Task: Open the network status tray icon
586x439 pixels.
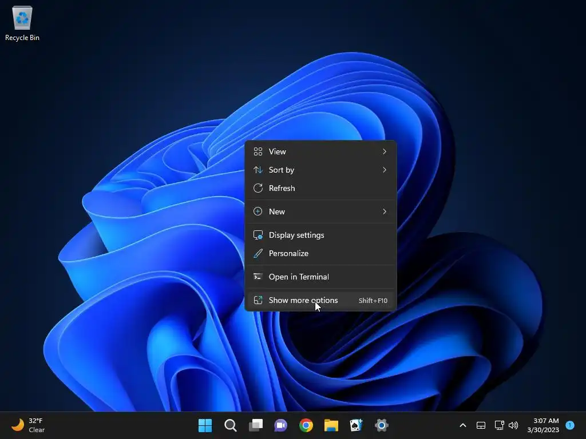Action: point(499,425)
